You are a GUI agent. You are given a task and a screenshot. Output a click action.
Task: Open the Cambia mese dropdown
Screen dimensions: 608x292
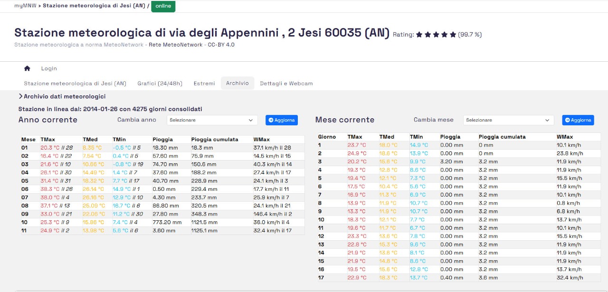pyautogui.click(x=508, y=120)
